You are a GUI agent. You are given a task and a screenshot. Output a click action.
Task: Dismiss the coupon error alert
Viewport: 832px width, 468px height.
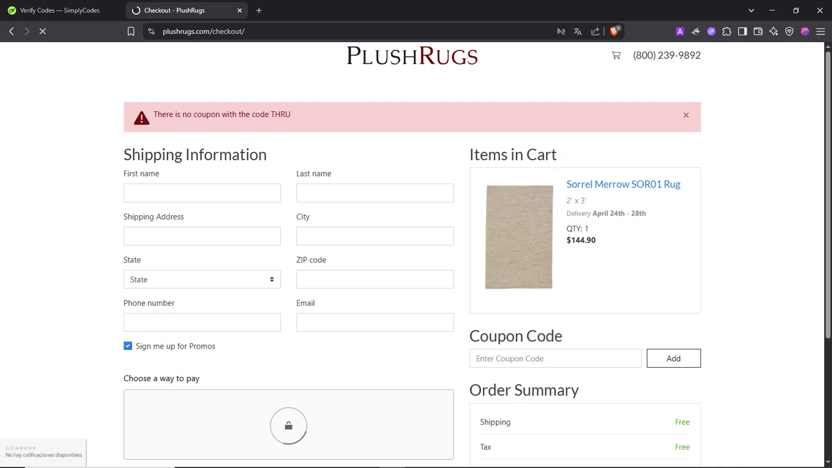pos(686,115)
